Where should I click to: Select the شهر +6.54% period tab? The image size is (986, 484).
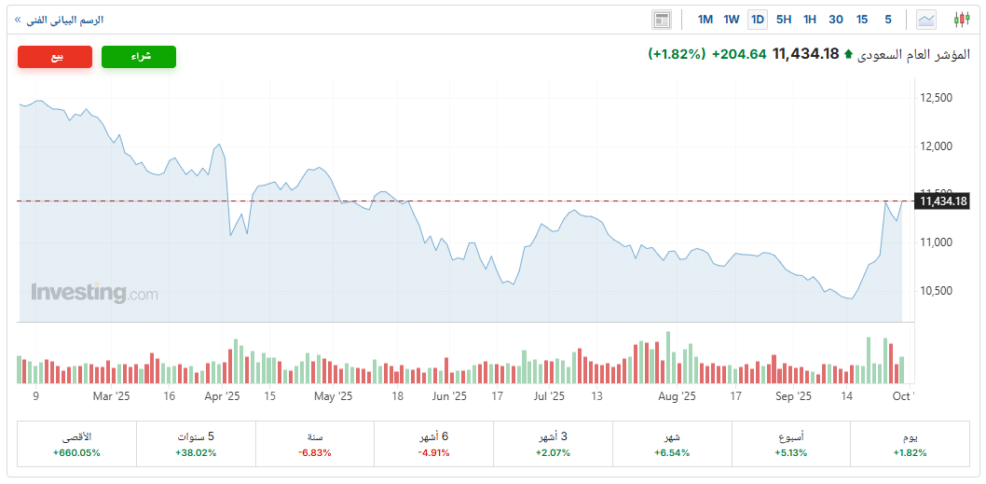pos(672,444)
